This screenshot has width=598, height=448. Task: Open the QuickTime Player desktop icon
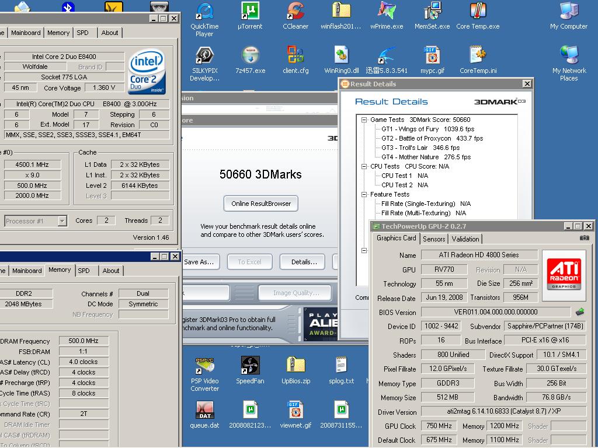coord(204,12)
